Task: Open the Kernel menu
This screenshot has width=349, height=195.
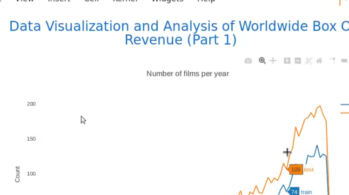Action: [125, 1]
